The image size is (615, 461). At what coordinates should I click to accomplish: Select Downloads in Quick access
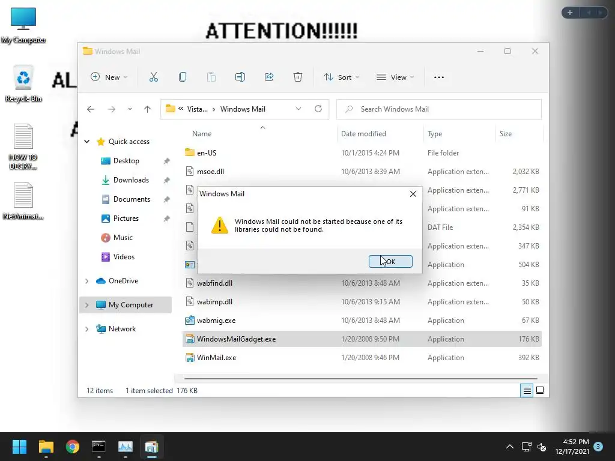click(131, 180)
